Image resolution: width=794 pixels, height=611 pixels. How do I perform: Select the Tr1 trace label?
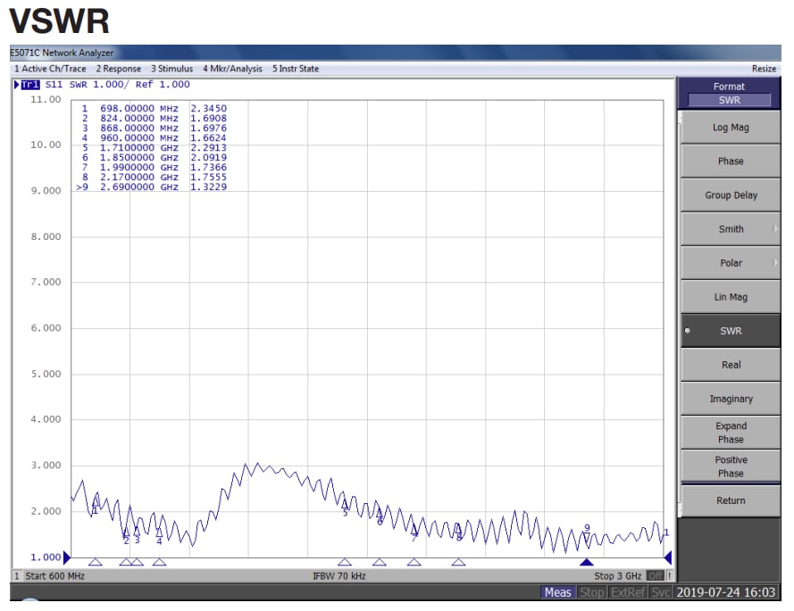pyautogui.click(x=29, y=84)
